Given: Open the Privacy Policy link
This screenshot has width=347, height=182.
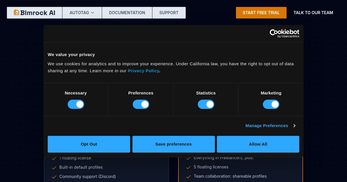Looking at the screenshot, I should click(143, 71).
